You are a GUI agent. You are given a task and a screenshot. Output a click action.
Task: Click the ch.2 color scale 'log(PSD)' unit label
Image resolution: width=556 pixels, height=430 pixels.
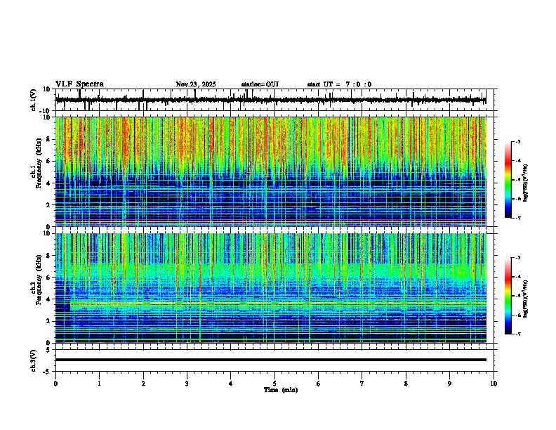pos(525,299)
